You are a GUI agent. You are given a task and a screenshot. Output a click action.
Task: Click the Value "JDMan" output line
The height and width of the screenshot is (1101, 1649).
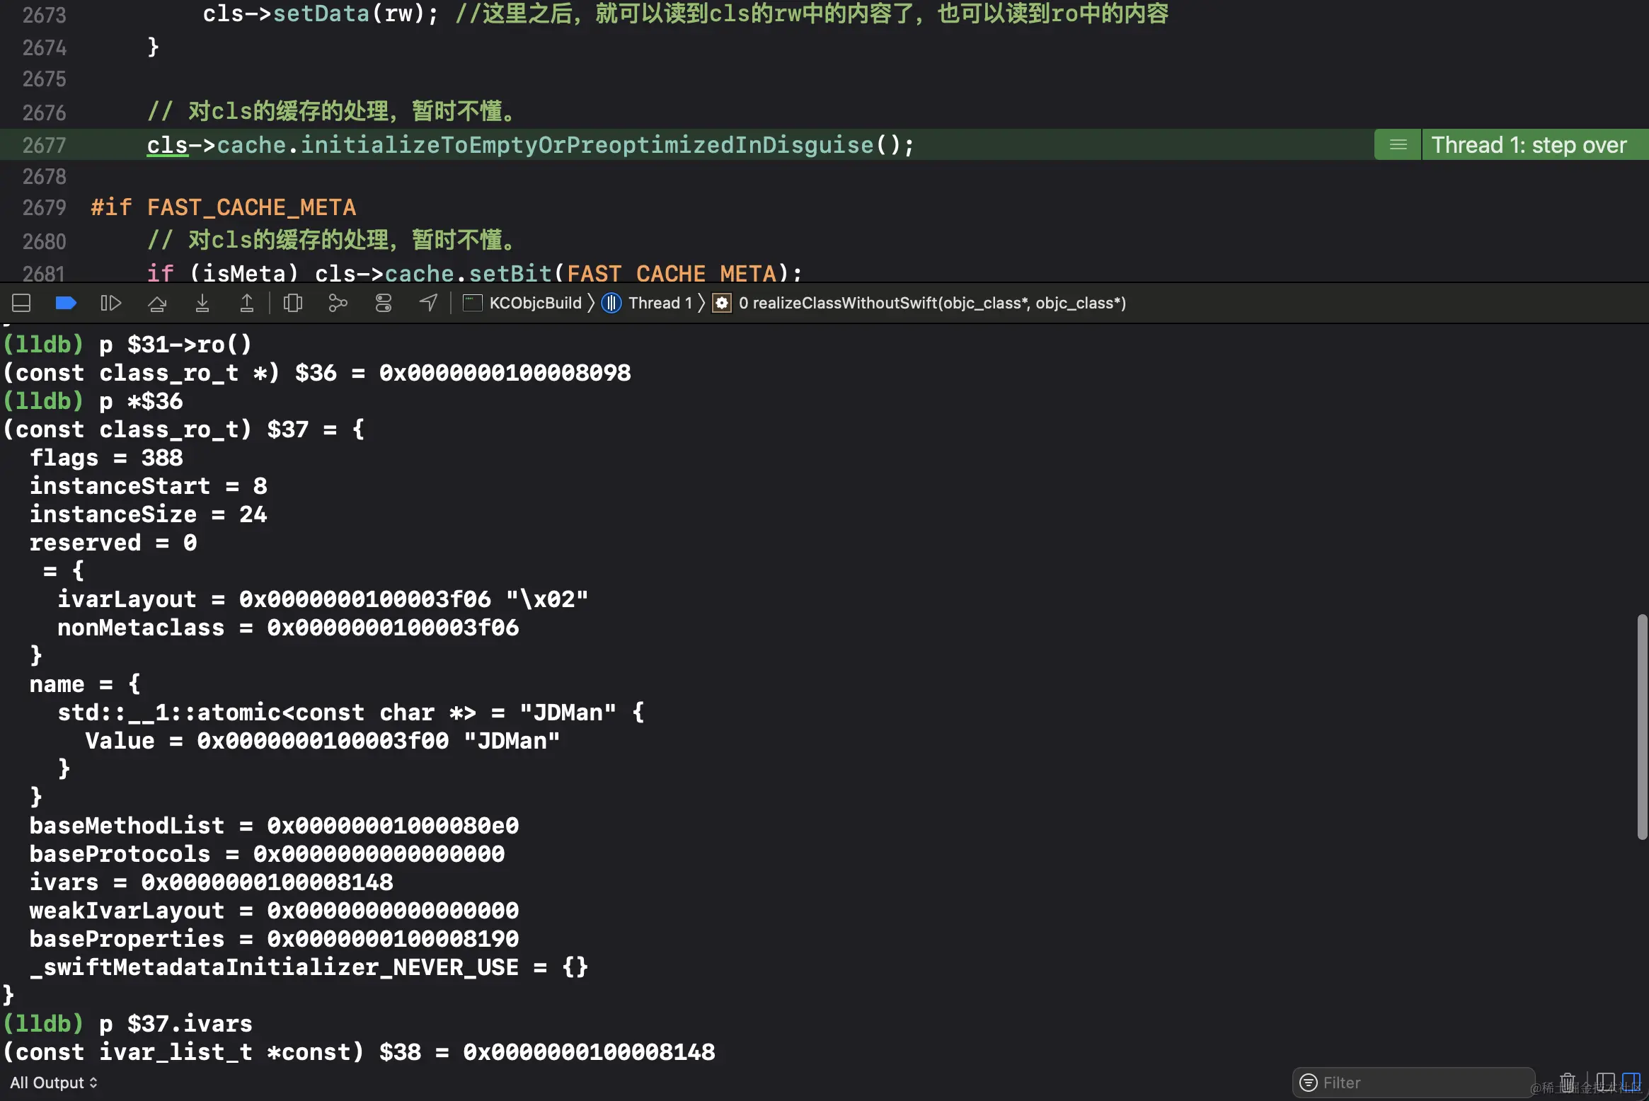point(323,741)
